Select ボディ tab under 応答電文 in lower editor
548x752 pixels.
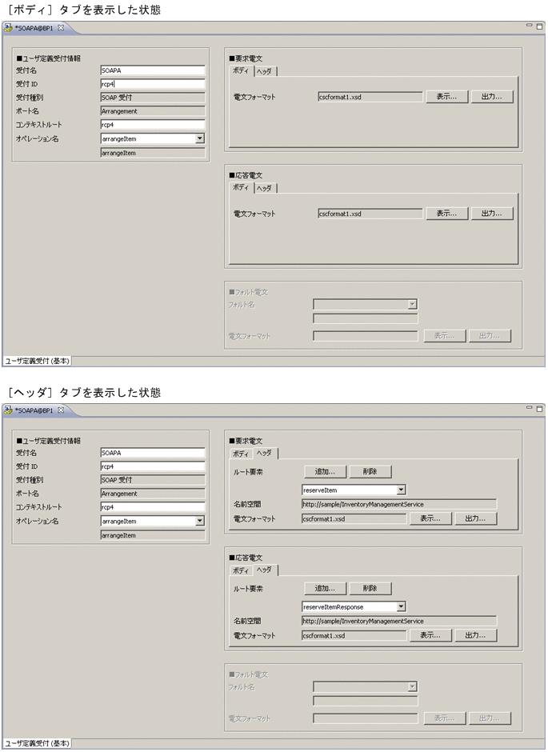[241, 570]
